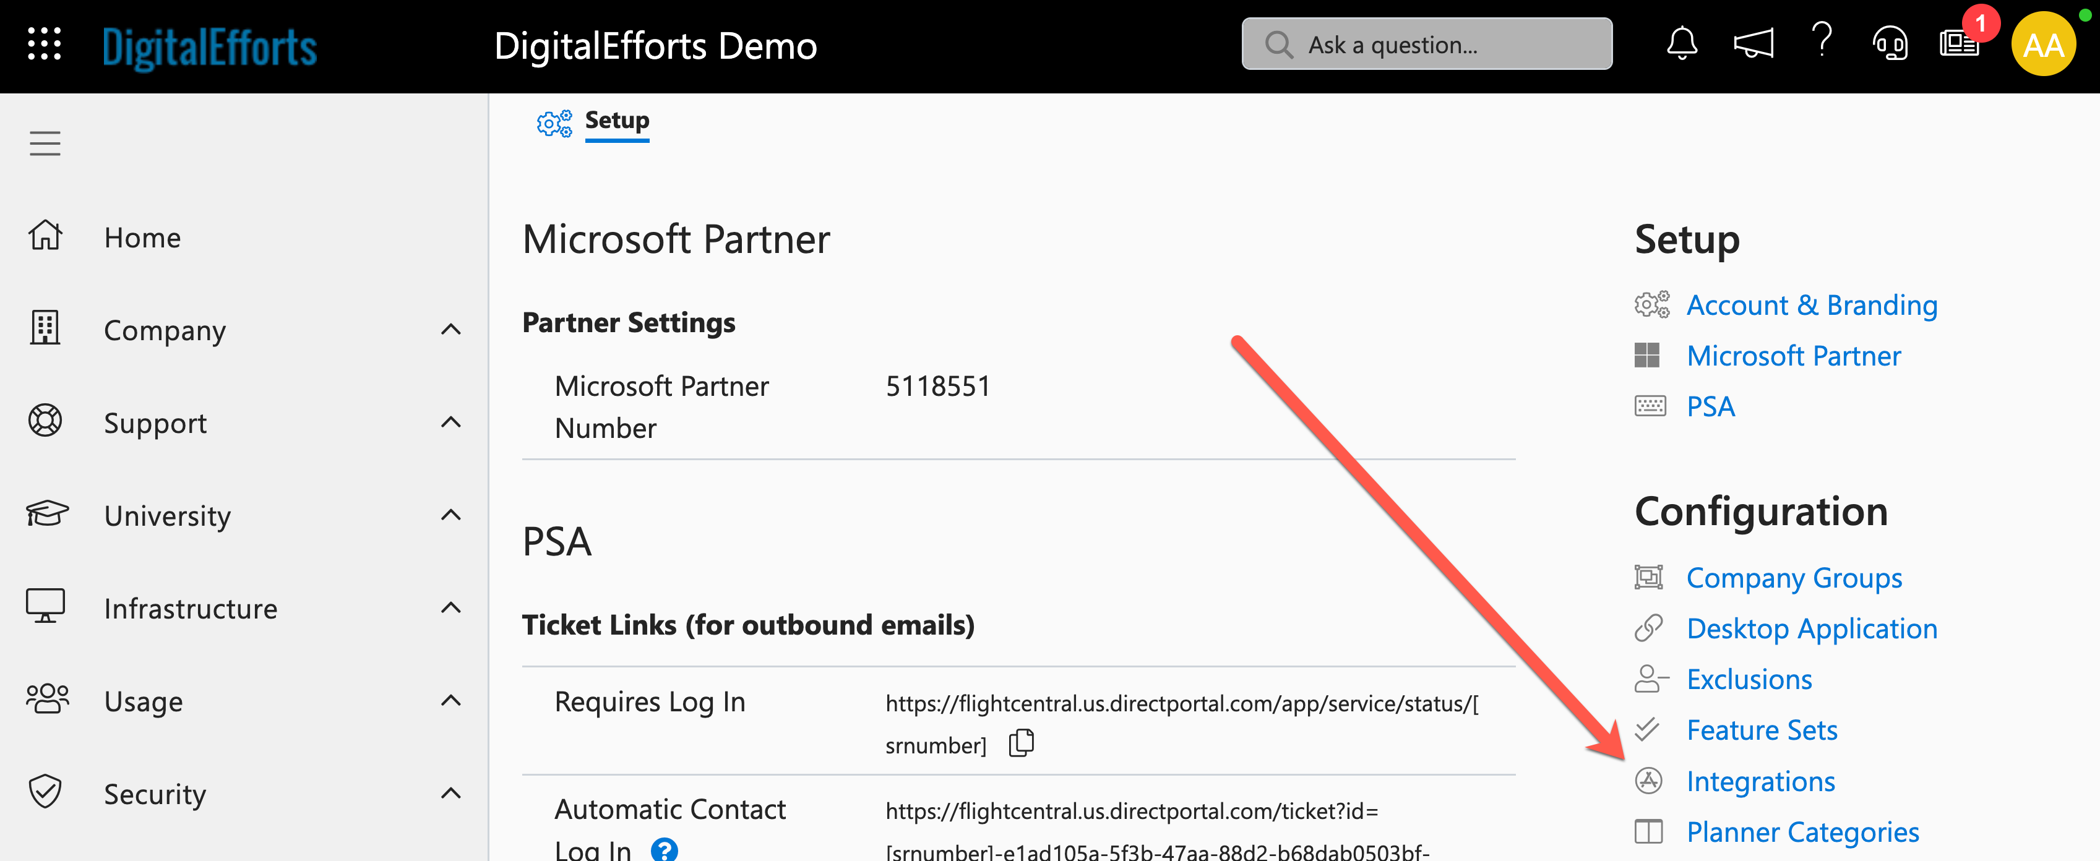Collapse the Usage menu chevron
This screenshot has height=861, width=2100.
pos(451,701)
